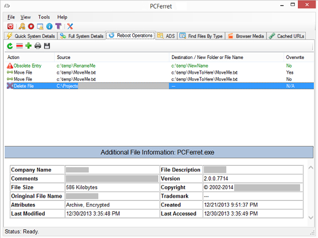This screenshot has width=318, height=238.
Task: Click the Company Name label
Action: (x=31, y=170)
